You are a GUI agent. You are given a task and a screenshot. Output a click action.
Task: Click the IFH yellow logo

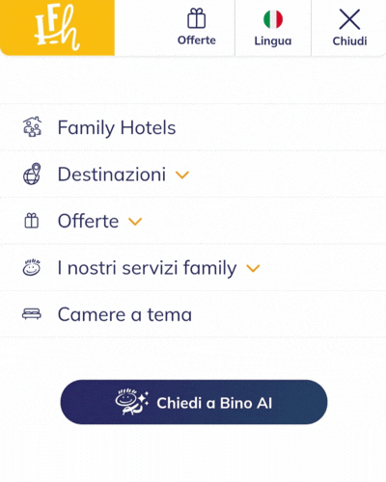pyautogui.click(x=57, y=28)
